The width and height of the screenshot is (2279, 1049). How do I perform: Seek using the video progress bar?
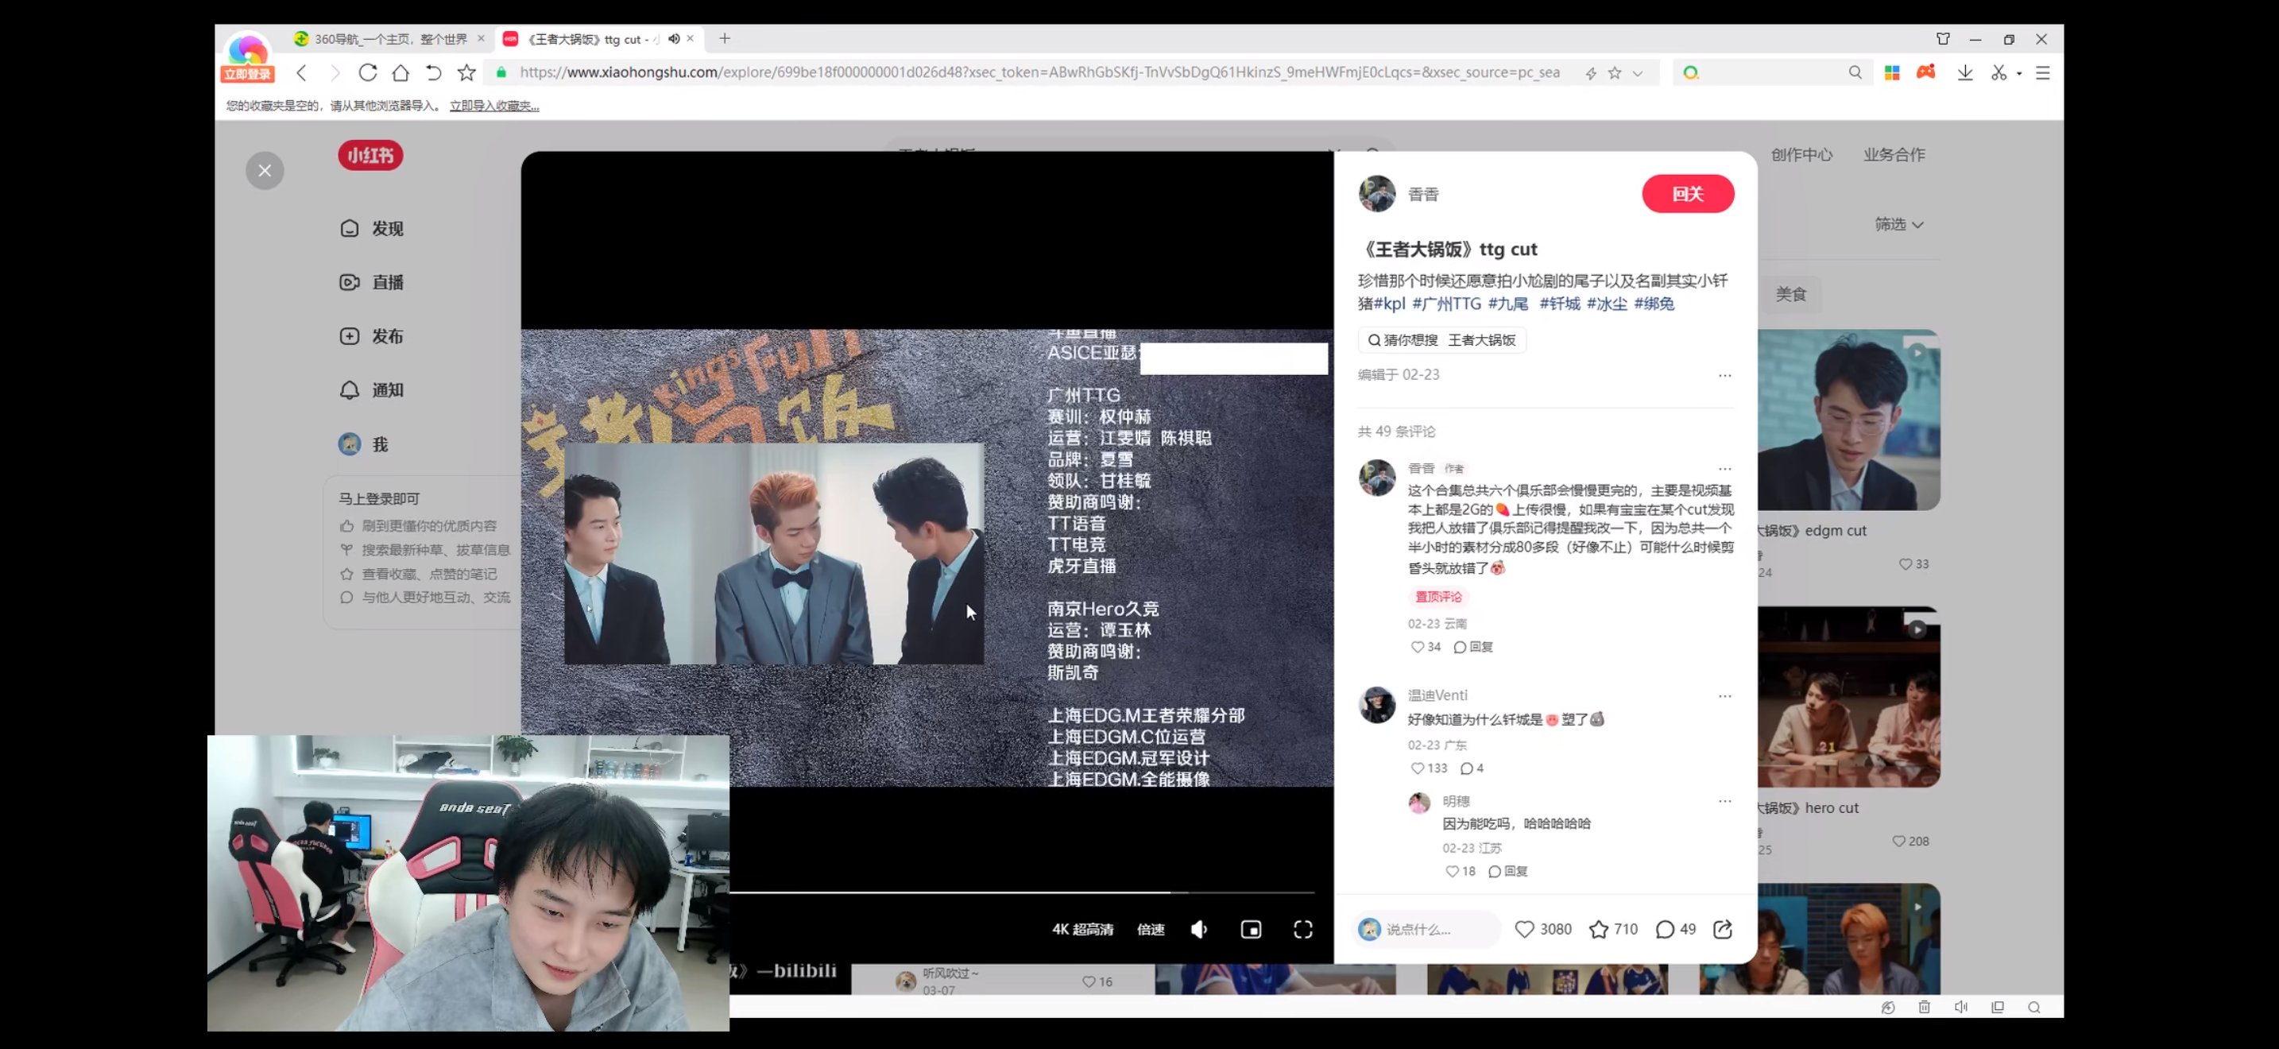[1022, 893]
